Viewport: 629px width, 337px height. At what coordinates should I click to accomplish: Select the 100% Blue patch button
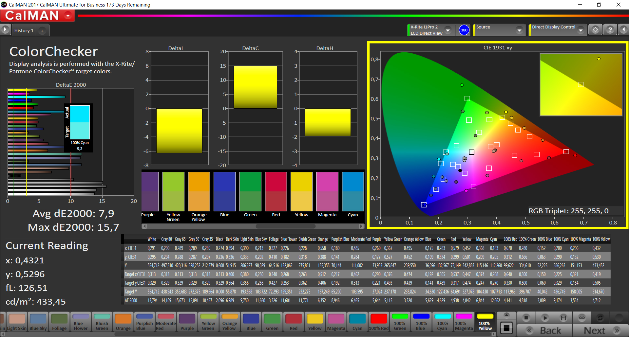421,322
